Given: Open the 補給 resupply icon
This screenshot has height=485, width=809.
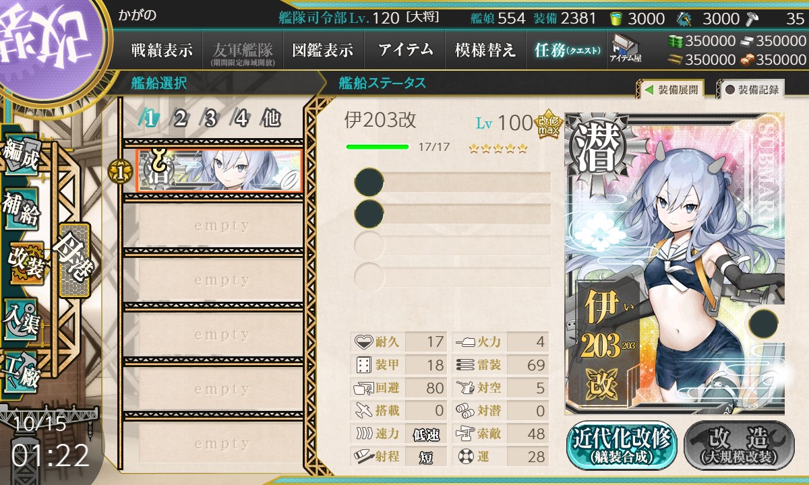Looking at the screenshot, I should coord(22,210).
